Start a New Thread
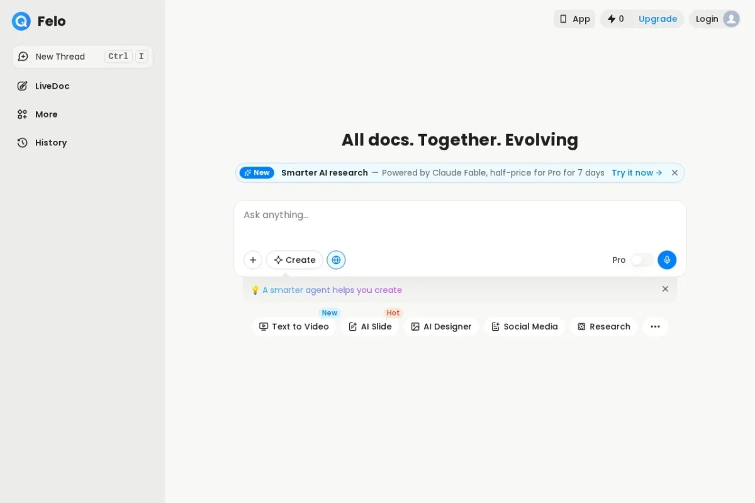 tap(82, 57)
